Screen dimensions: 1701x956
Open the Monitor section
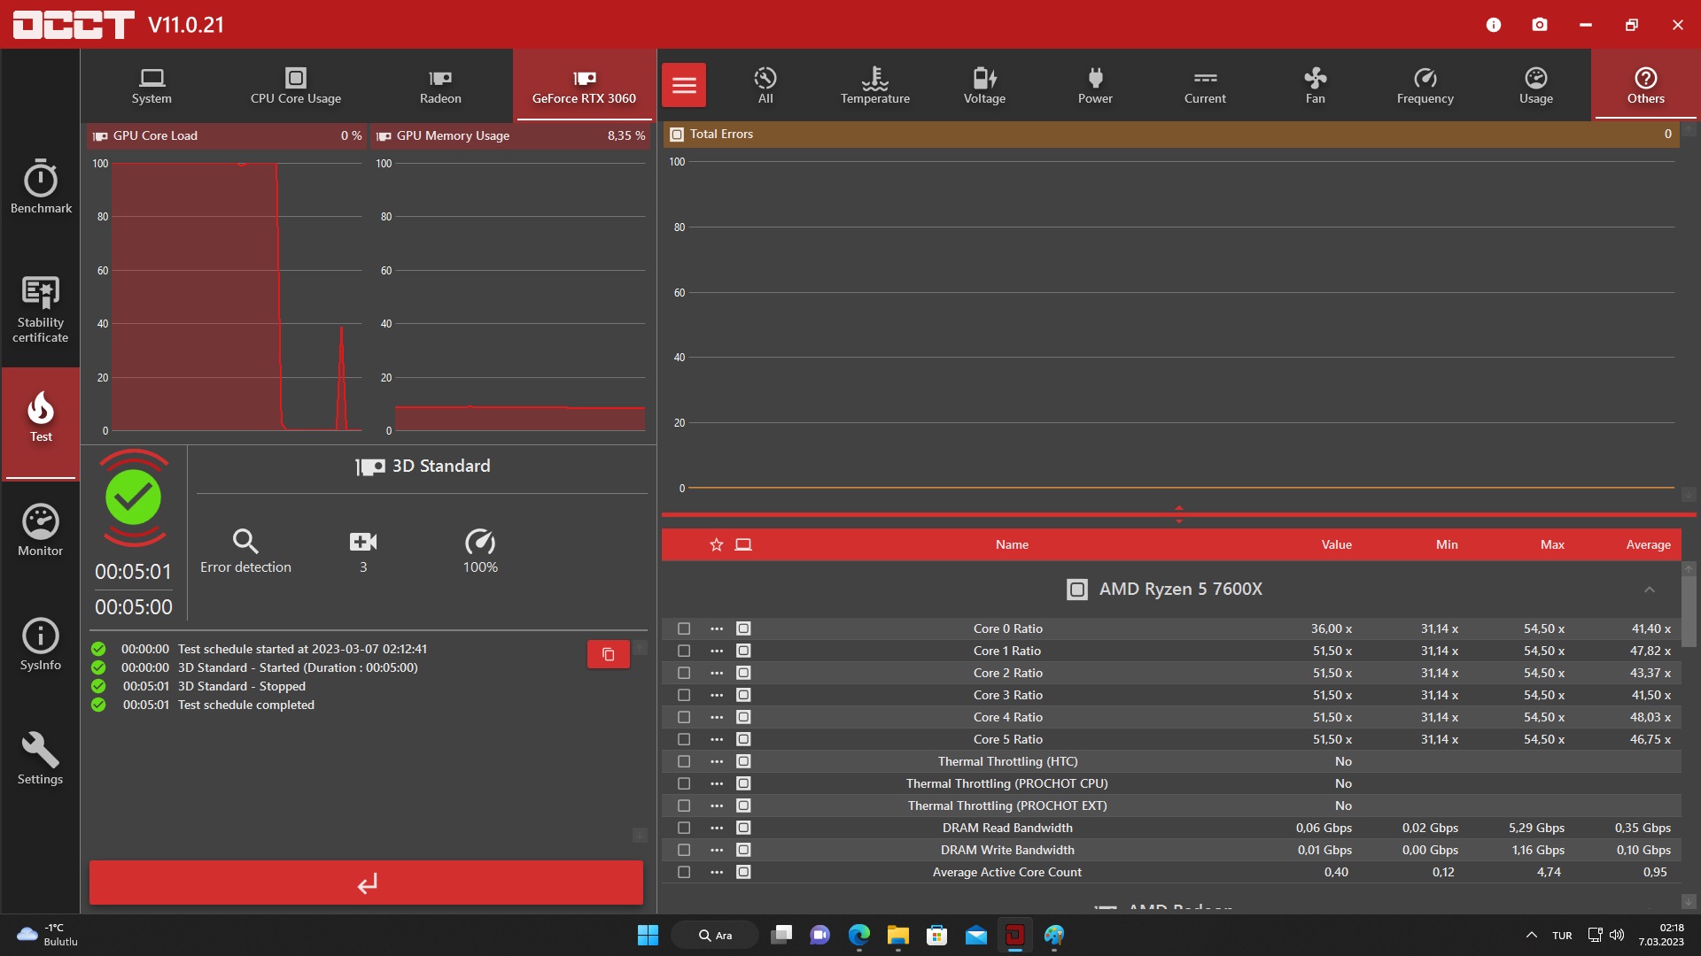pos(41,530)
